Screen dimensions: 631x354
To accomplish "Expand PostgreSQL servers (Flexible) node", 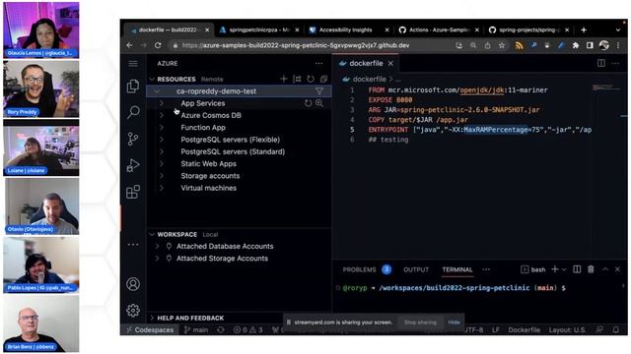I will pos(162,140).
